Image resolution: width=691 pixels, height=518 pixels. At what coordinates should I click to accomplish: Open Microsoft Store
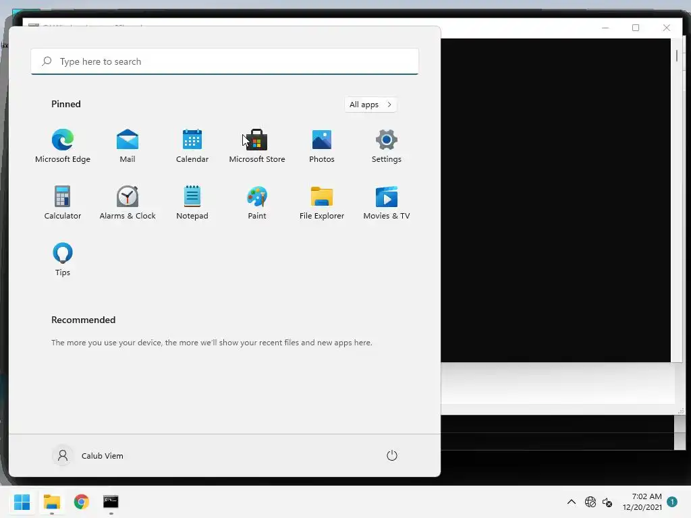(257, 146)
